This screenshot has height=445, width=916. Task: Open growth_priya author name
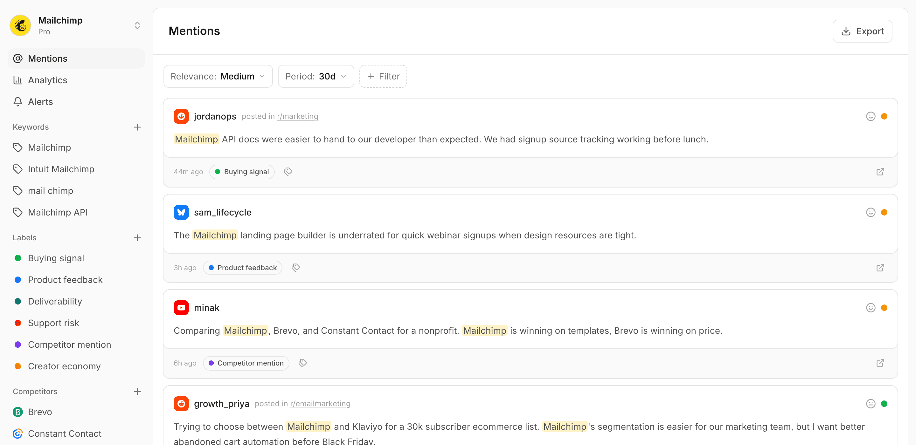pos(222,404)
